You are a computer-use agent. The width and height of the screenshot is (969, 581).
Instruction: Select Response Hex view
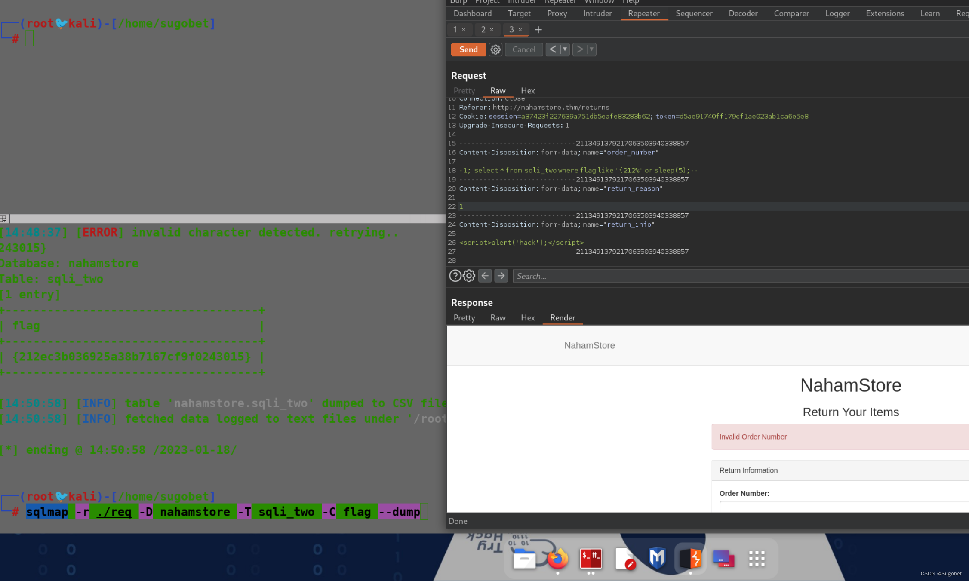coord(528,318)
